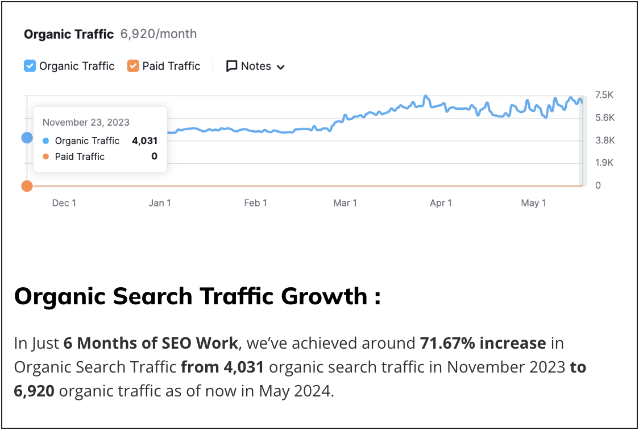Click the large blue data point on the chart
Image resolution: width=639 pixels, height=430 pixels.
[27, 138]
